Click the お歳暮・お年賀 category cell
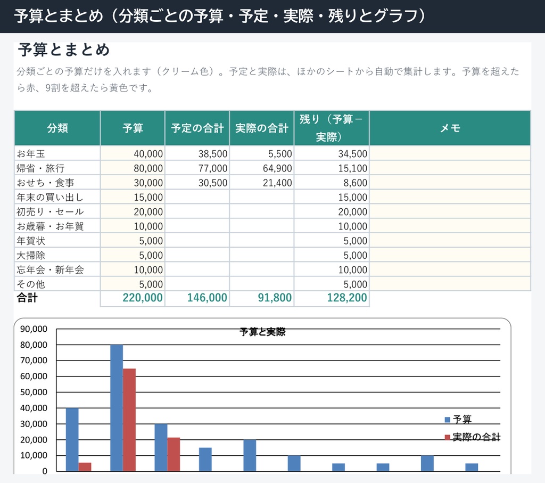Viewport: 545px width, 483px height. pos(57,226)
